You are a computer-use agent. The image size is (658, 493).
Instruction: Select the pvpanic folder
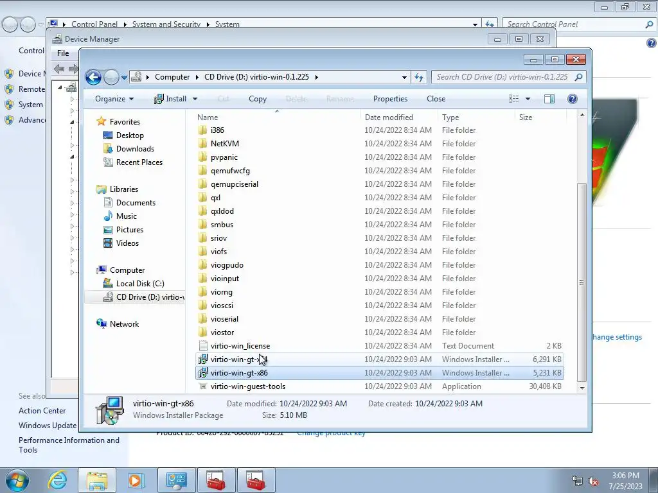[224, 157]
